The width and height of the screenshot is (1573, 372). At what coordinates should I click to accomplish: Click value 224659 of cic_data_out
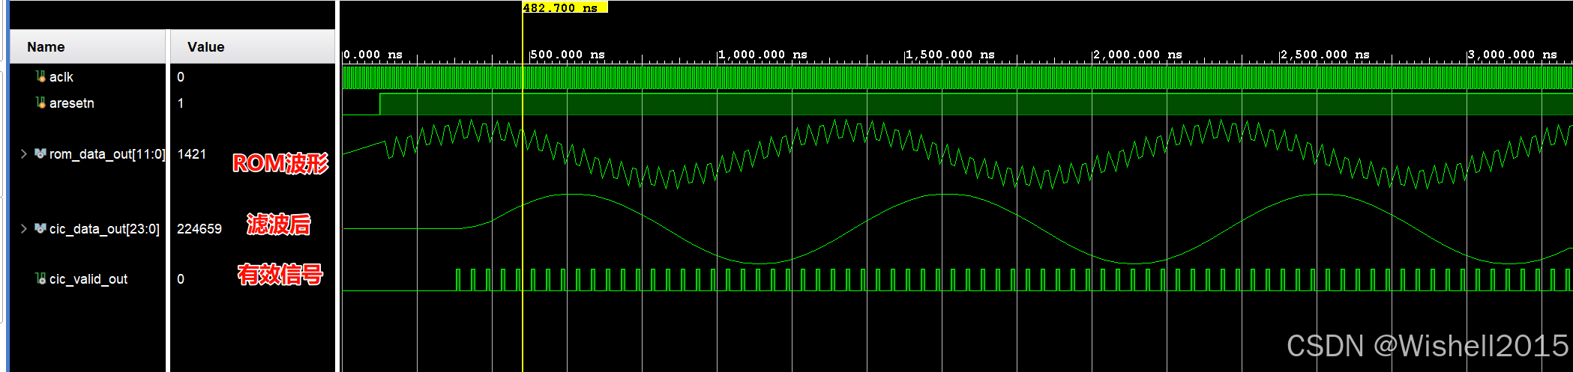pos(199,228)
